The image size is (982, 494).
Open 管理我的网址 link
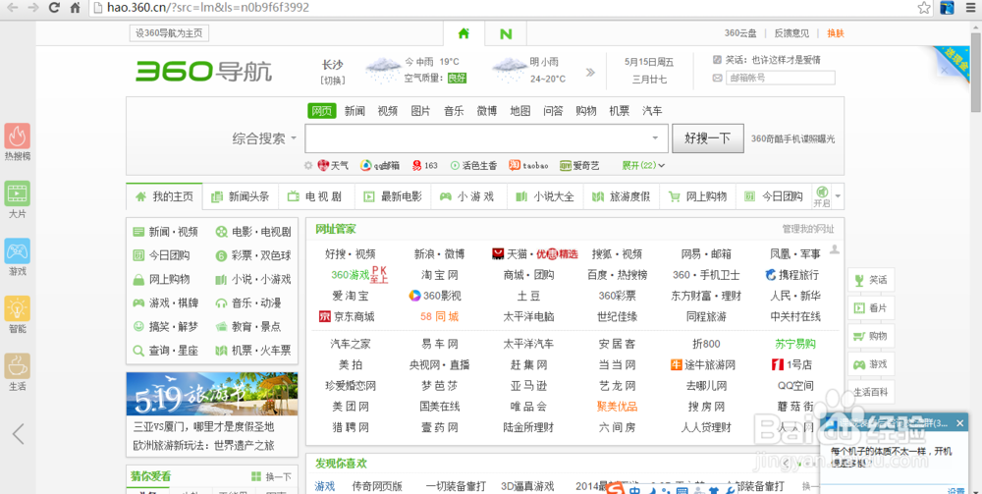click(x=808, y=229)
